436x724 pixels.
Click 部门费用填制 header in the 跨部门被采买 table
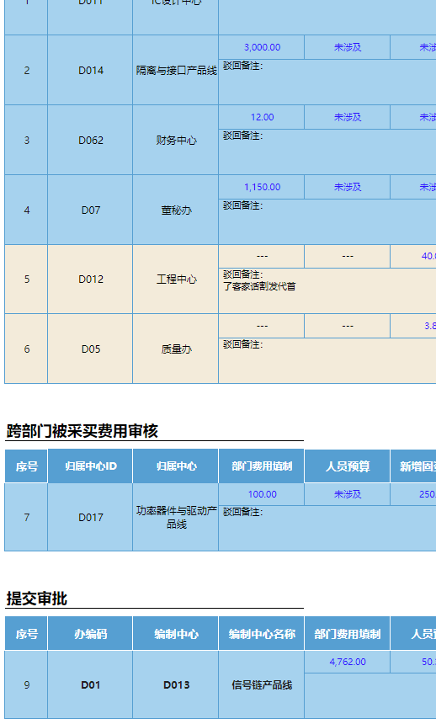262,466
